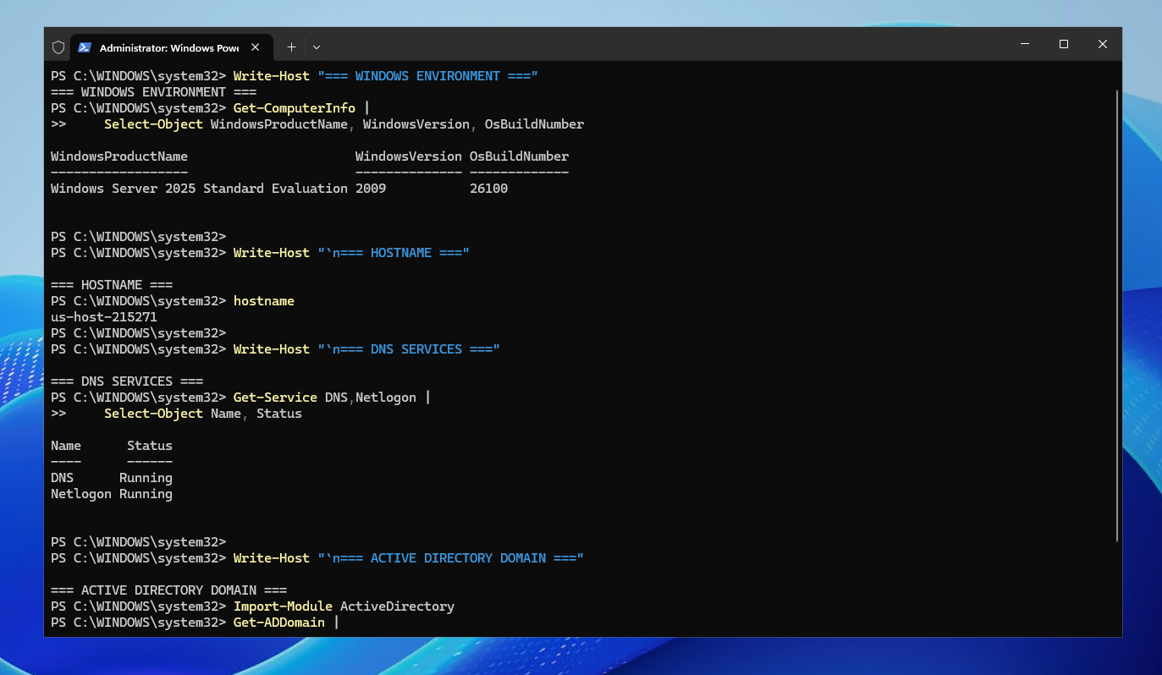Click the PowerShell icon on the tab

pos(85,47)
